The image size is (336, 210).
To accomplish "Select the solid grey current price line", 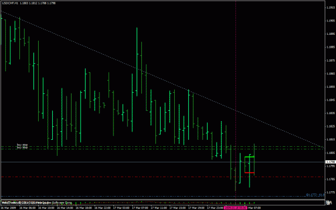I will point(162,162).
